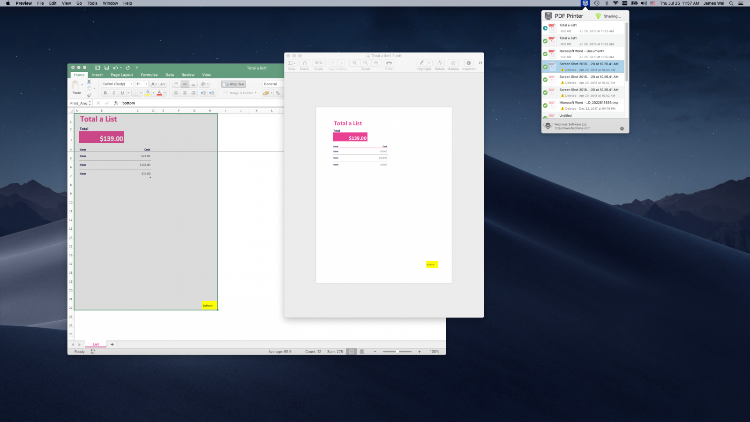Click Print icon in Preview toolbar
Image resolution: width=750 pixels, height=422 pixels.
click(389, 63)
